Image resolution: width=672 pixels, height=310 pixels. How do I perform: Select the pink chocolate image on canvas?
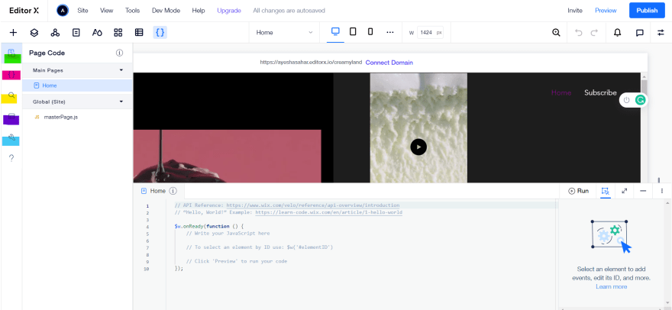click(227, 156)
